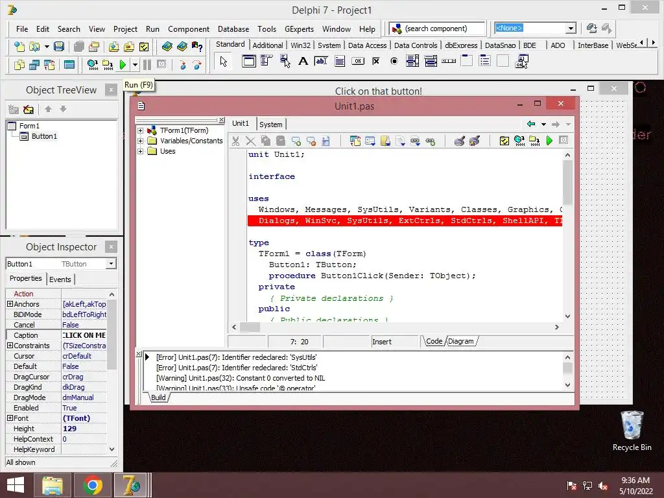664x498 pixels.
Task: Open Chrome from the taskbar
Action: point(92,485)
